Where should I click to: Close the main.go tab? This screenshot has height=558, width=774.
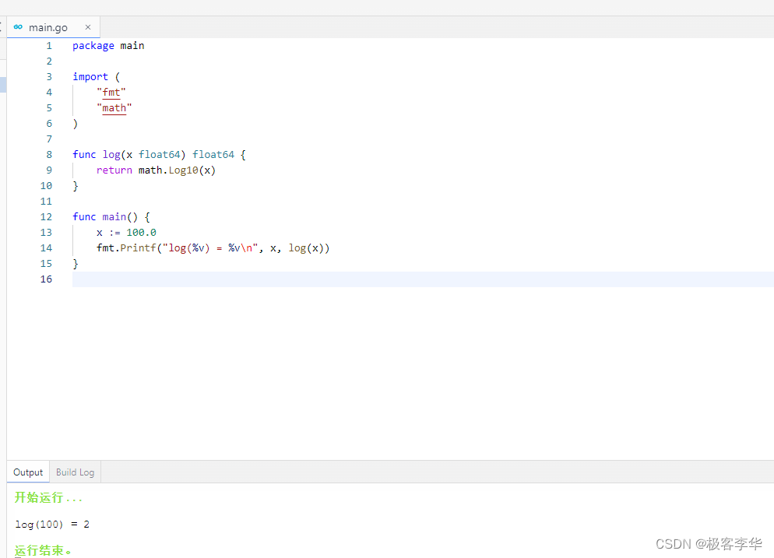[x=88, y=27]
